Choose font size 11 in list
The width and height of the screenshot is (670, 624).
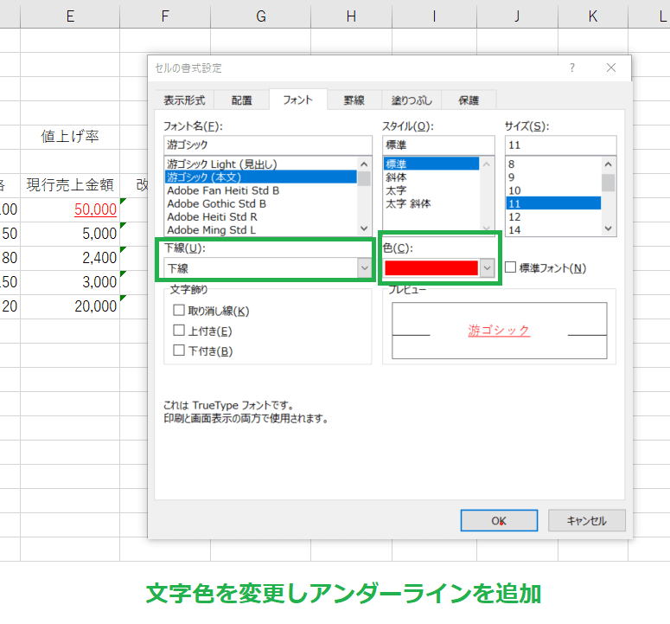pos(553,203)
